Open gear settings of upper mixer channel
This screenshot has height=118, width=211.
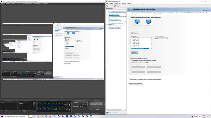pyautogui.click(x=70, y=105)
